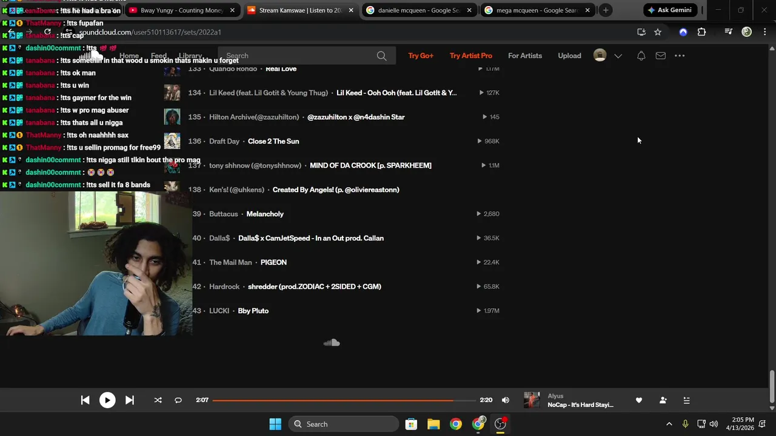Open SoundCloud messages envelope
Viewport: 776px width, 436px height.
point(660,56)
